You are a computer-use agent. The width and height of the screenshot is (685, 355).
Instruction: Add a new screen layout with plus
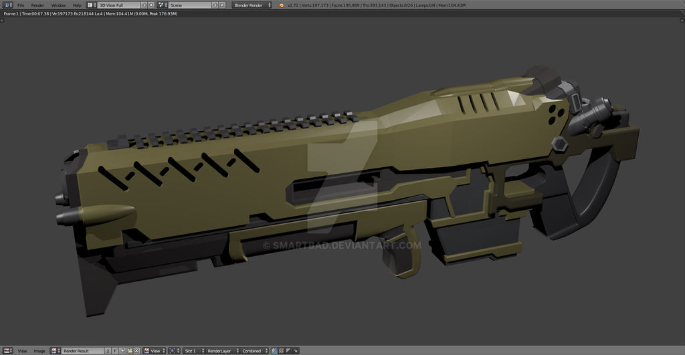pos(144,5)
